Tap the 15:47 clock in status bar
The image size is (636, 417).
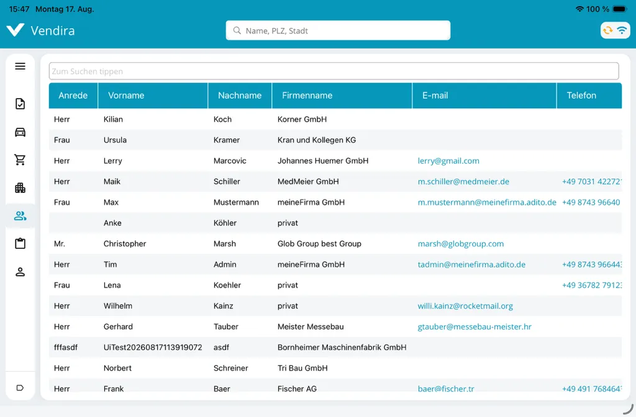(19, 9)
